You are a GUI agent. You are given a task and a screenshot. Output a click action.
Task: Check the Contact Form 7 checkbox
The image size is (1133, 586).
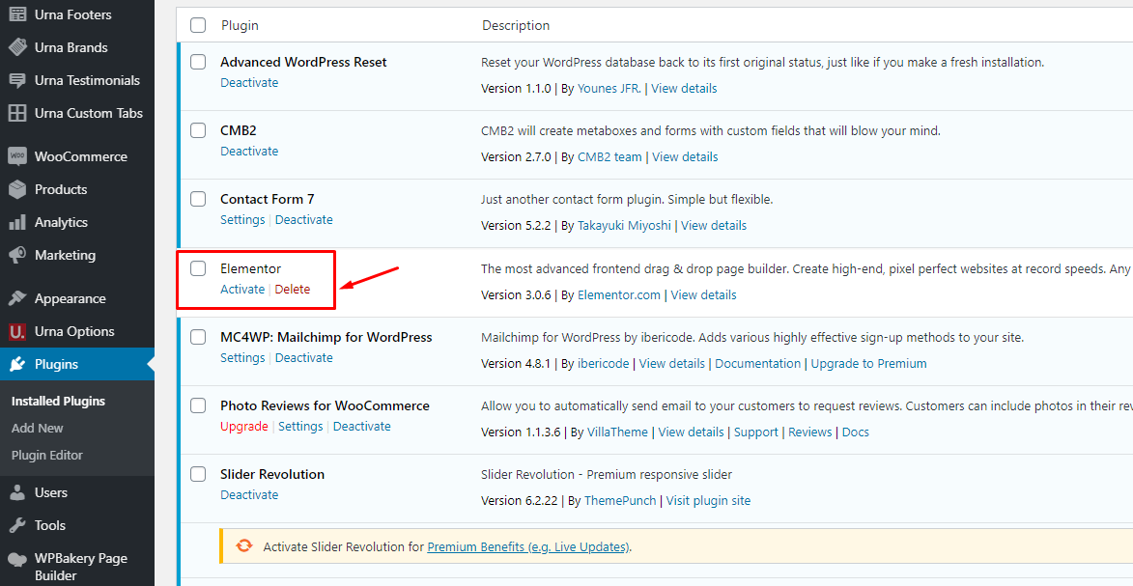198,200
